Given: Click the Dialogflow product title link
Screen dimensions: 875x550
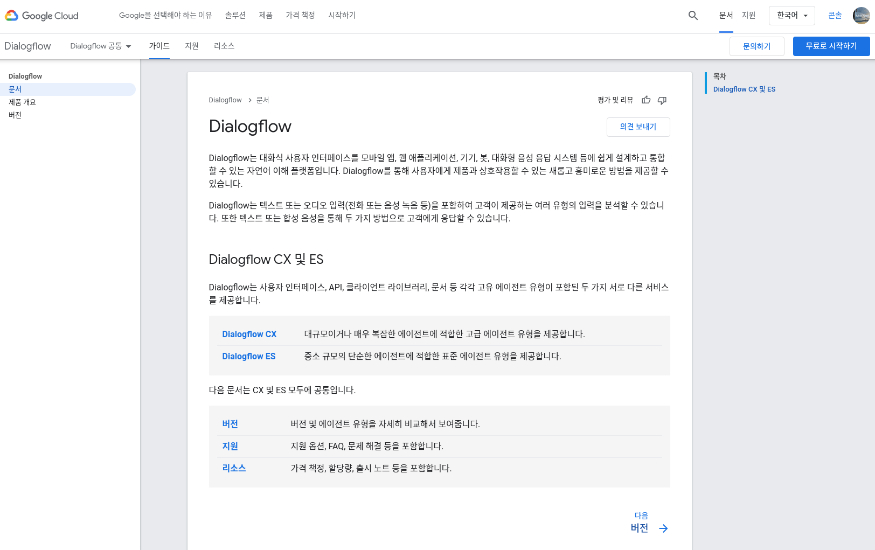Looking at the screenshot, I should tap(27, 46).
